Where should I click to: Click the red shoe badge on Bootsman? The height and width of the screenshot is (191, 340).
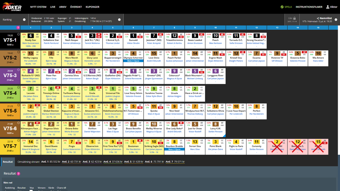click(141, 140)
